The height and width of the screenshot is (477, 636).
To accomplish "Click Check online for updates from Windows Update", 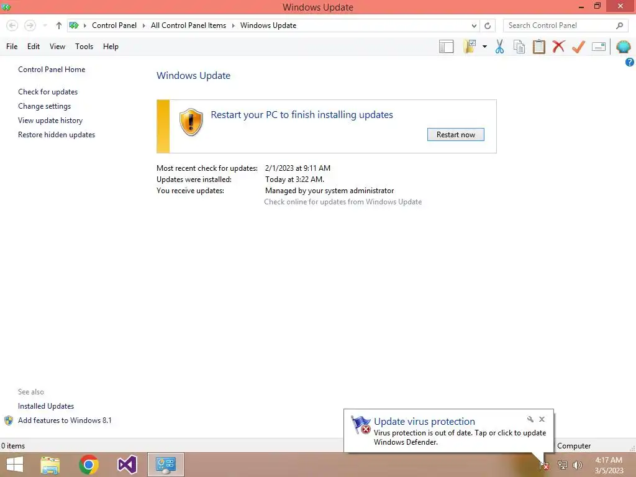I will coord(343,202).
